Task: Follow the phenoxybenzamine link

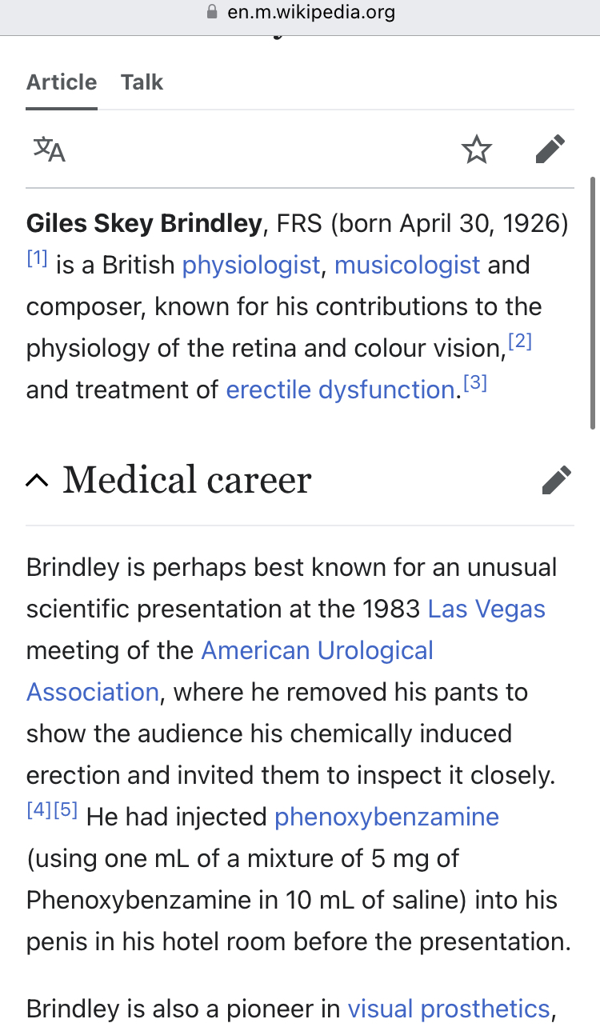Action: 386,817
